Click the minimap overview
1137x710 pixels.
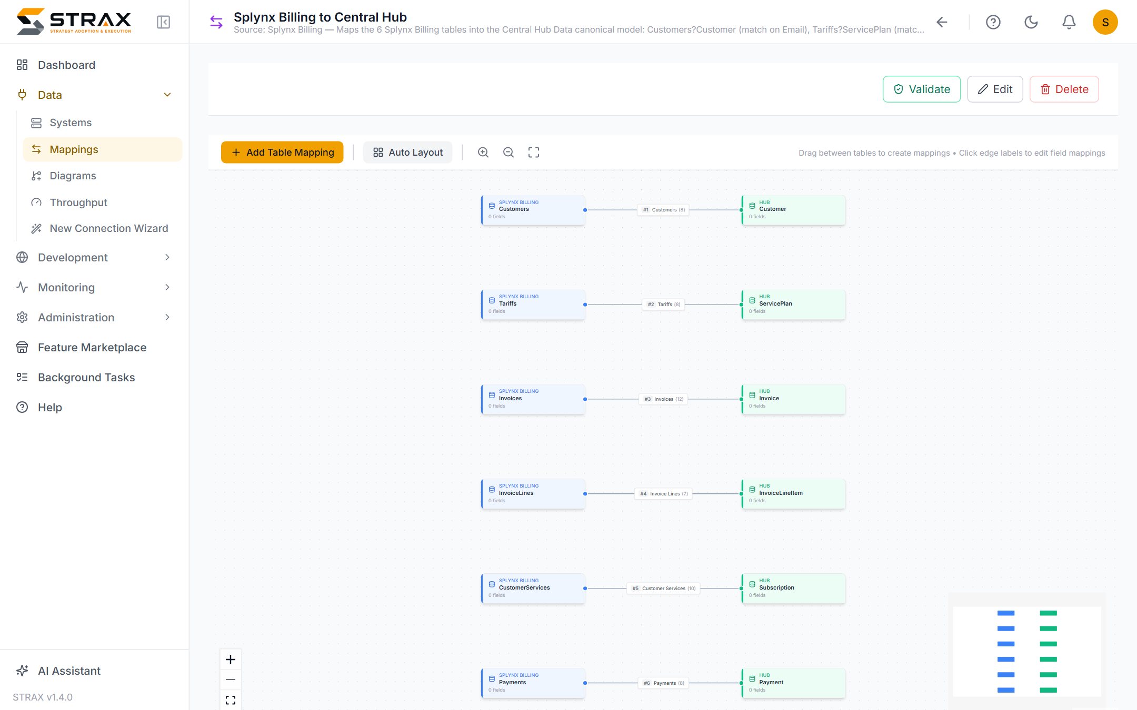click(x=1027, y=651)
